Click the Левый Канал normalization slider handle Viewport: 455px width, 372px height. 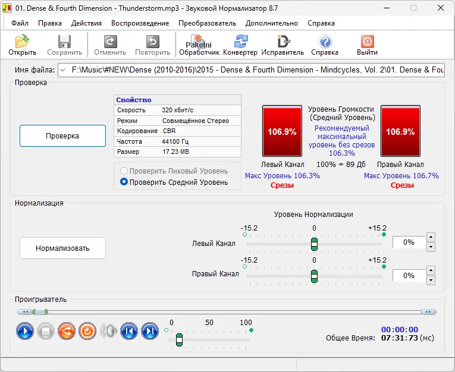point(314,244)
